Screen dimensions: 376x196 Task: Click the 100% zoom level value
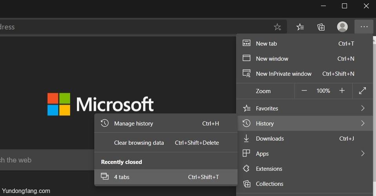point(323,91)
